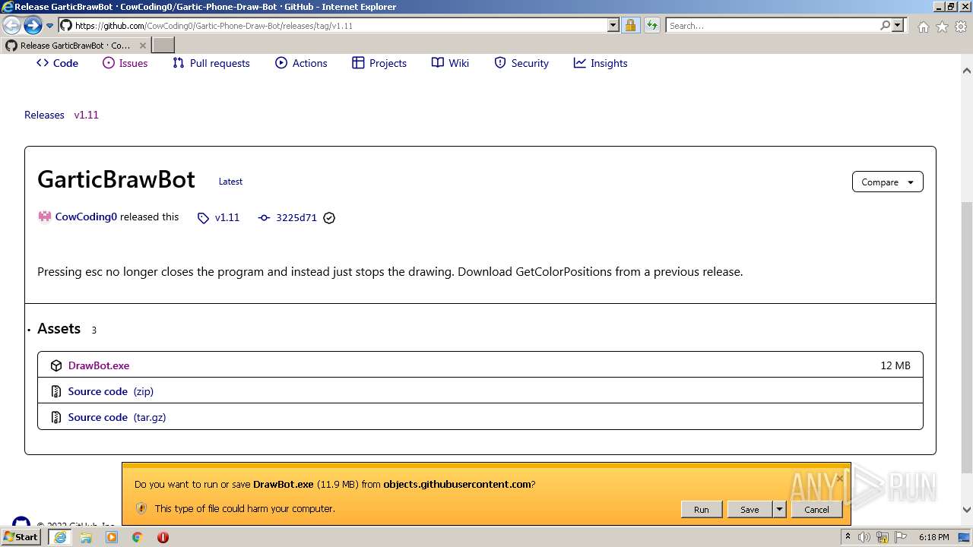Open recent pages dropdown arrow
Viewport: 973px width, 547px height.
point(50,26)
